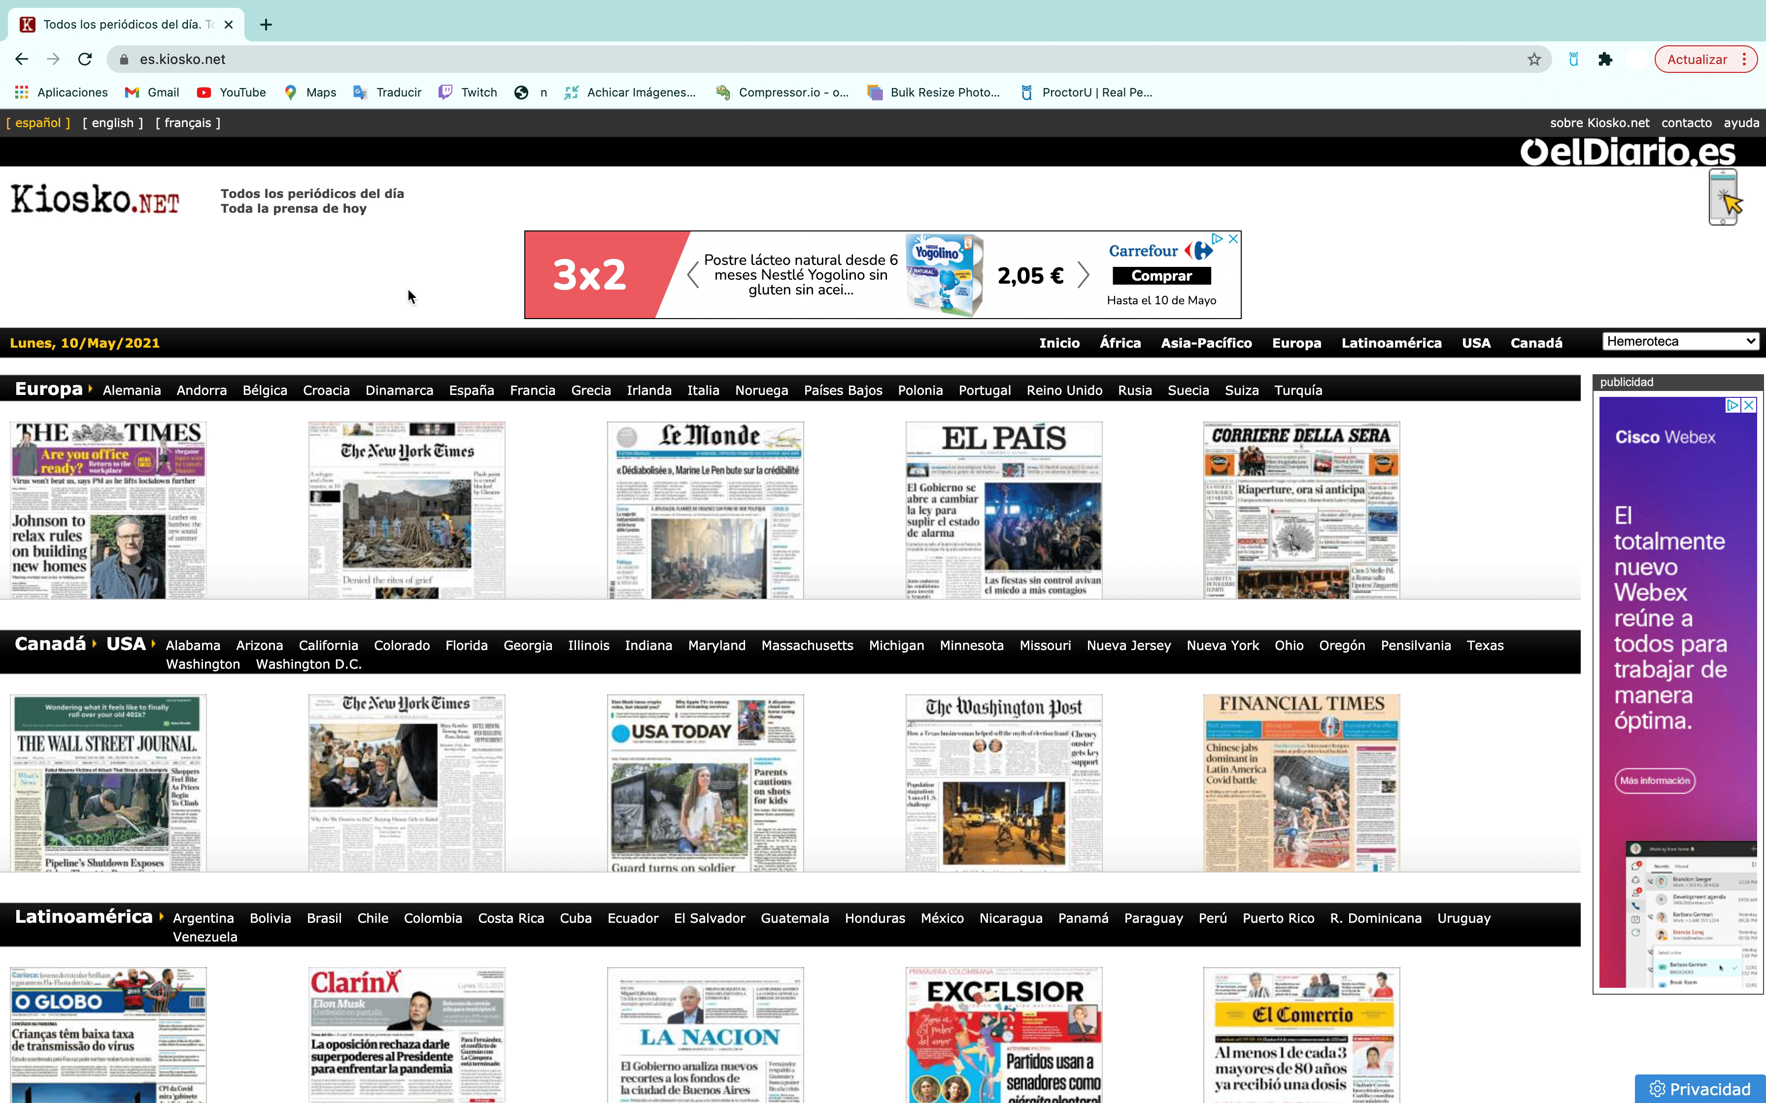Select Latinoamérica in the navigation bar
The image size is (1766, 1103).
(1391, 343)
